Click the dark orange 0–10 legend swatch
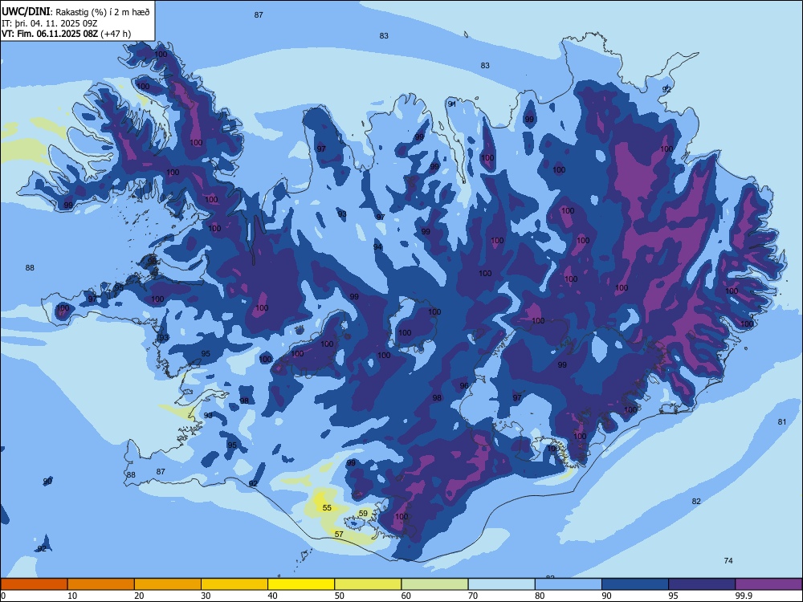Viewport: 803px width, 602px height. tap(34, 584)
